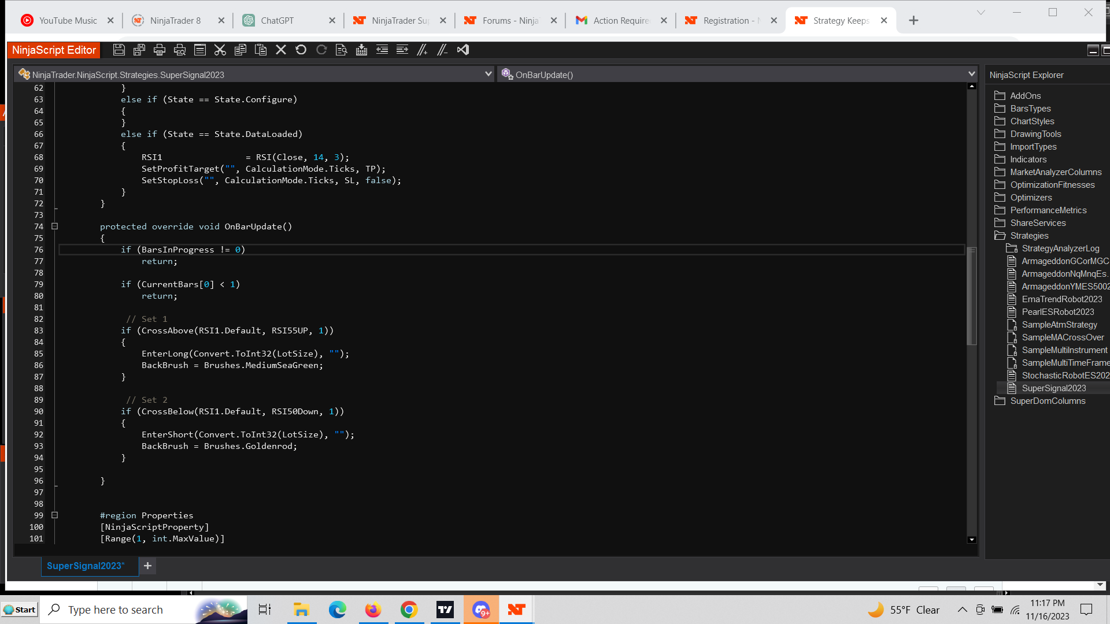Add a new script tab
The width and height of the screenshot is (1110, 624).
[147, 566]
